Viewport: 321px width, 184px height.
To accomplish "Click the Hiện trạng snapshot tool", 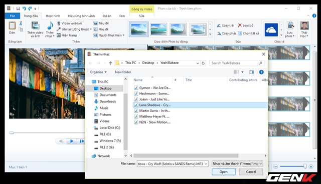I will [x=67, y=35].
